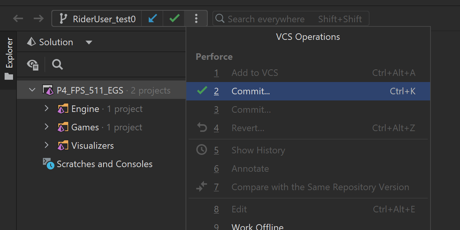Open the three-dot VCS options menu

[x=196, y=18]
